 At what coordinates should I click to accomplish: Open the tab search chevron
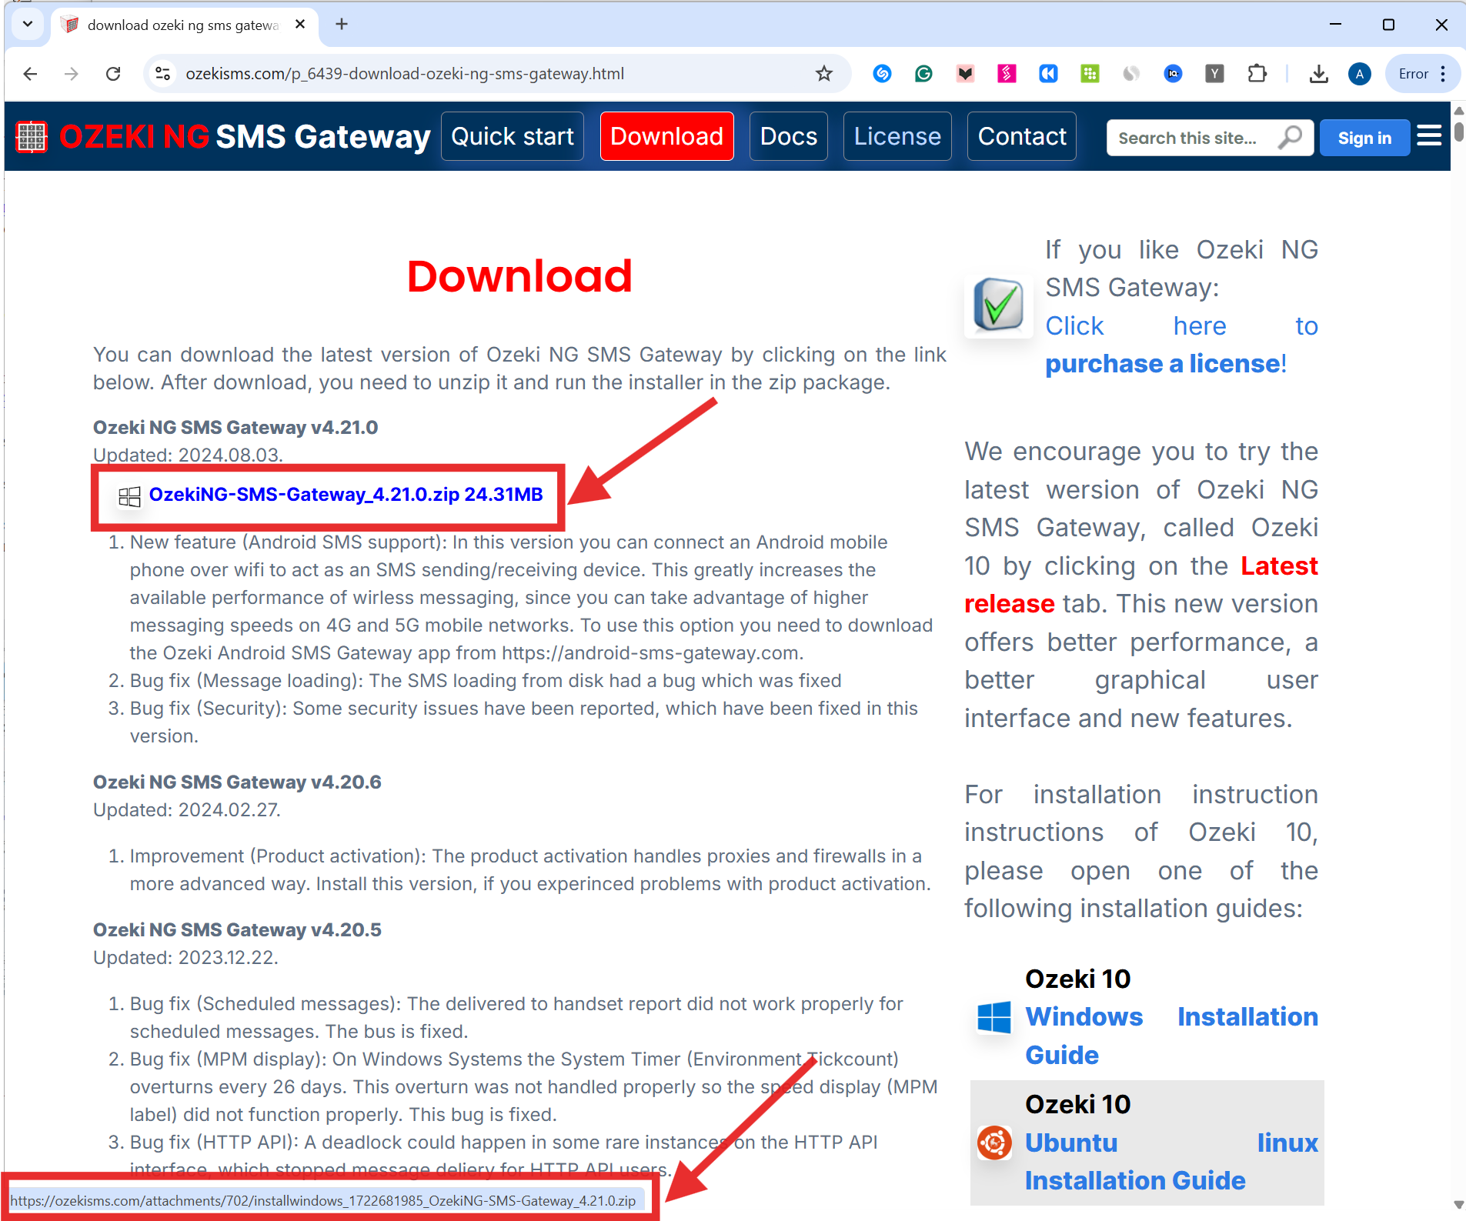coord(28,24)
